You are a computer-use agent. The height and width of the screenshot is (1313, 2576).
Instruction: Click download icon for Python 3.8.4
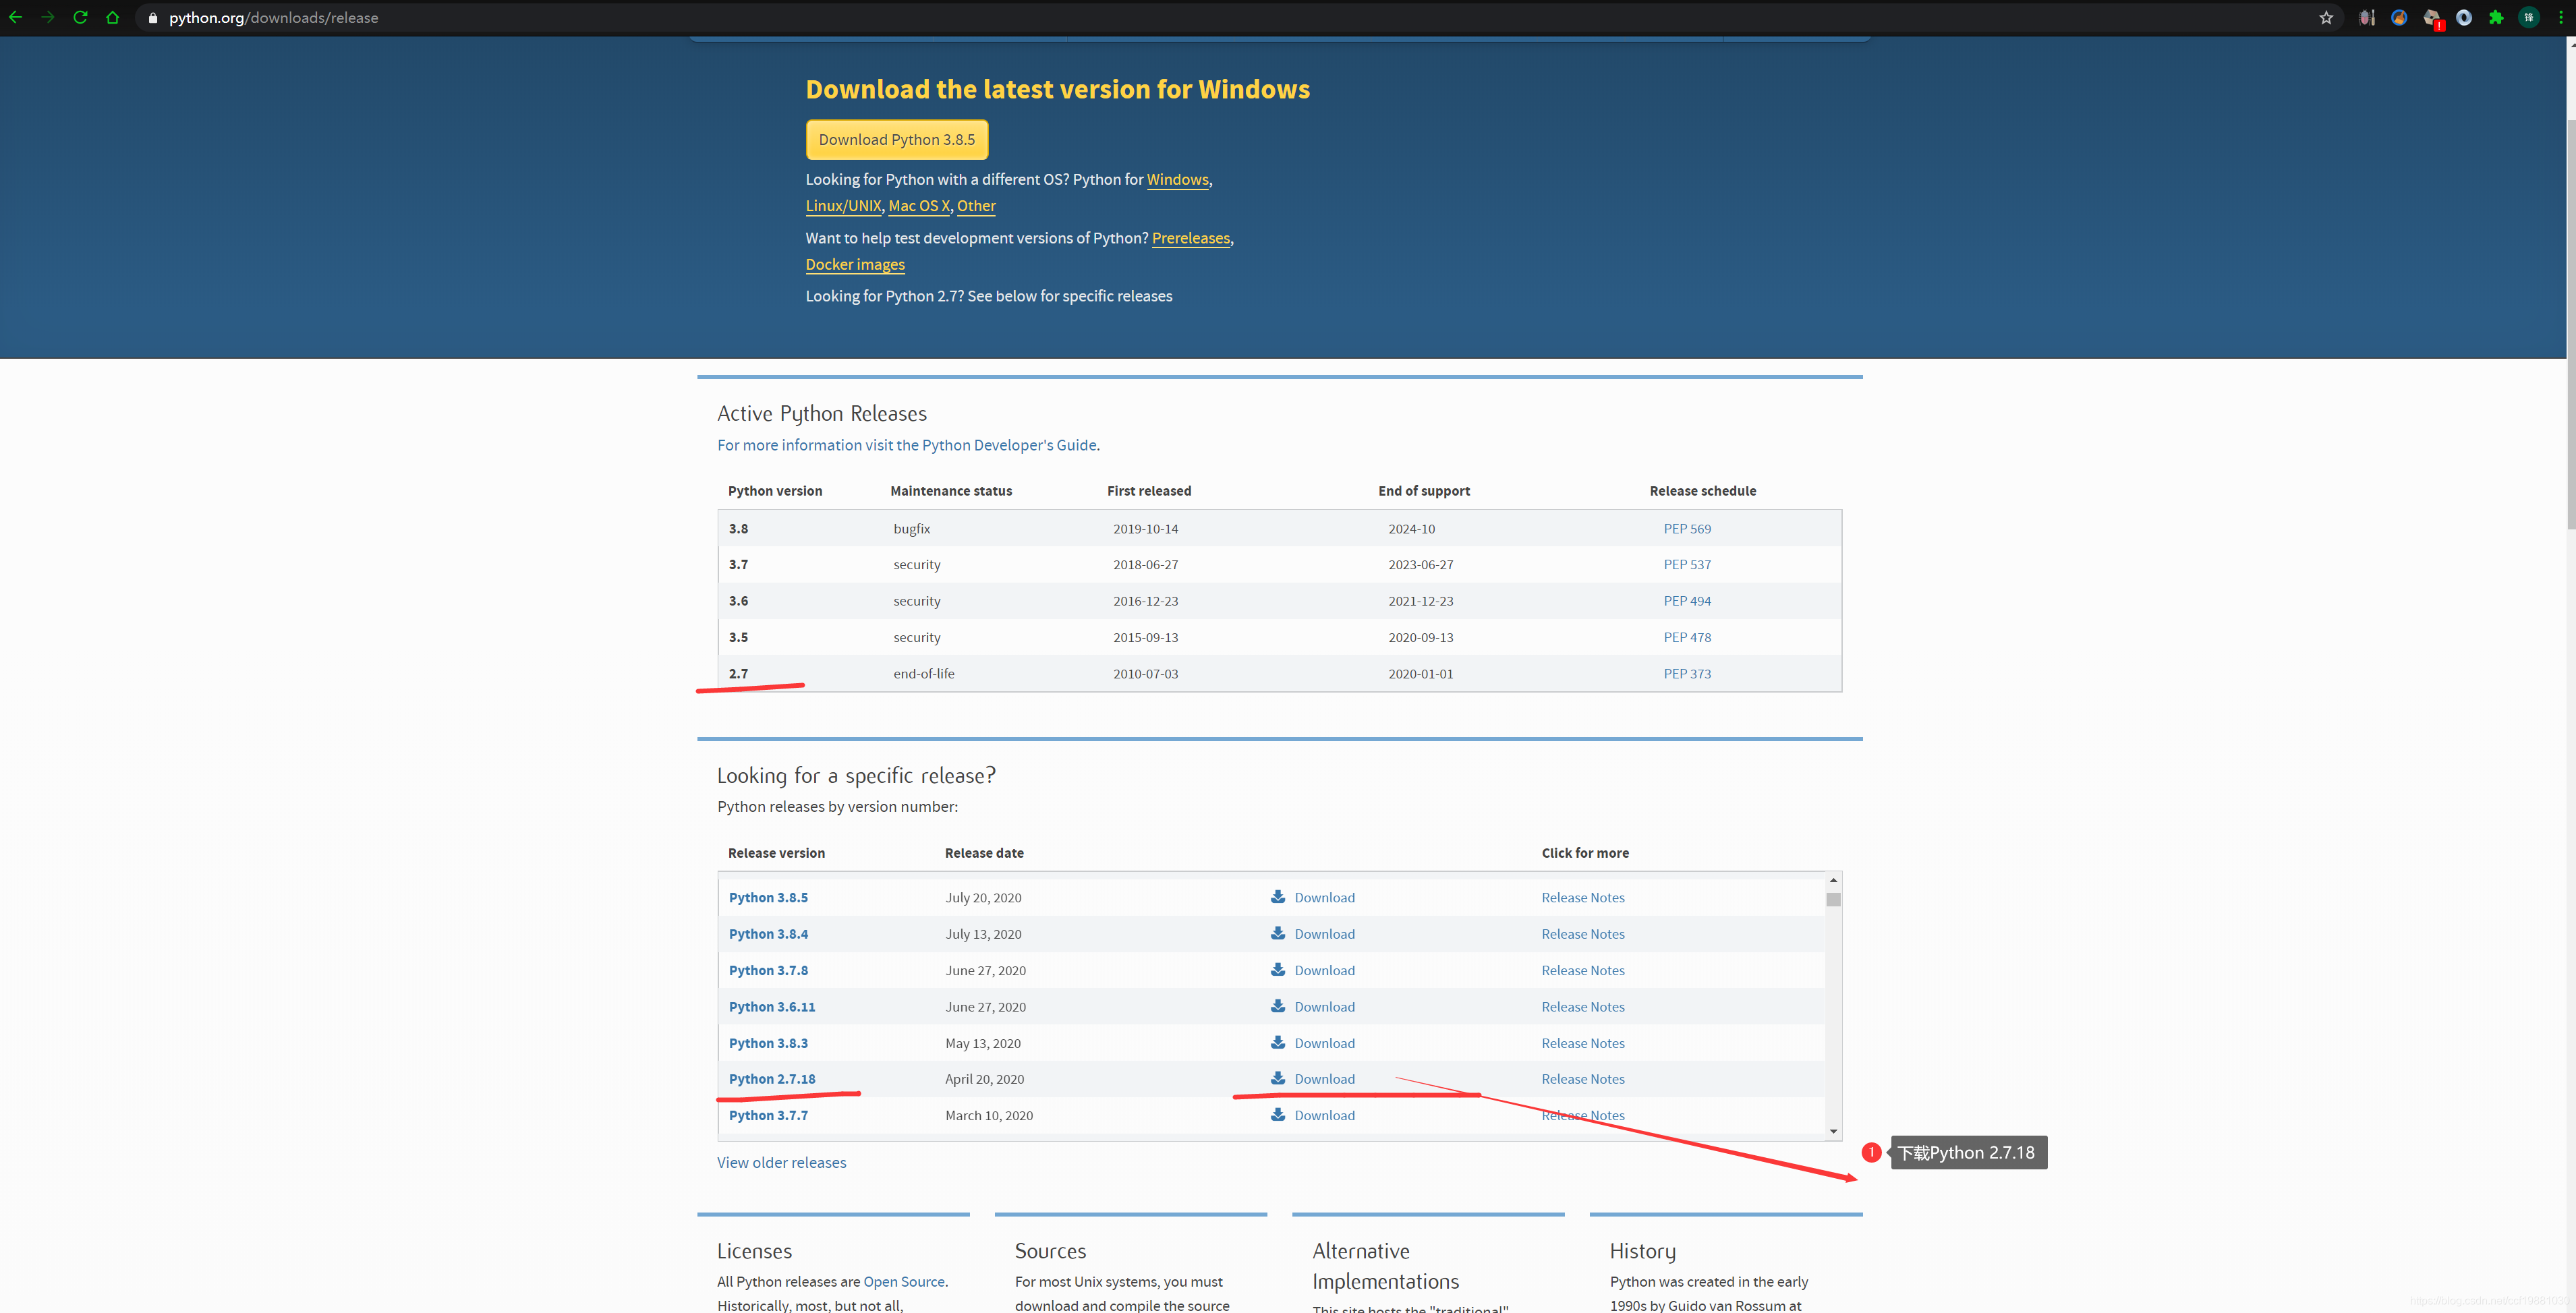click(1278, 932)
